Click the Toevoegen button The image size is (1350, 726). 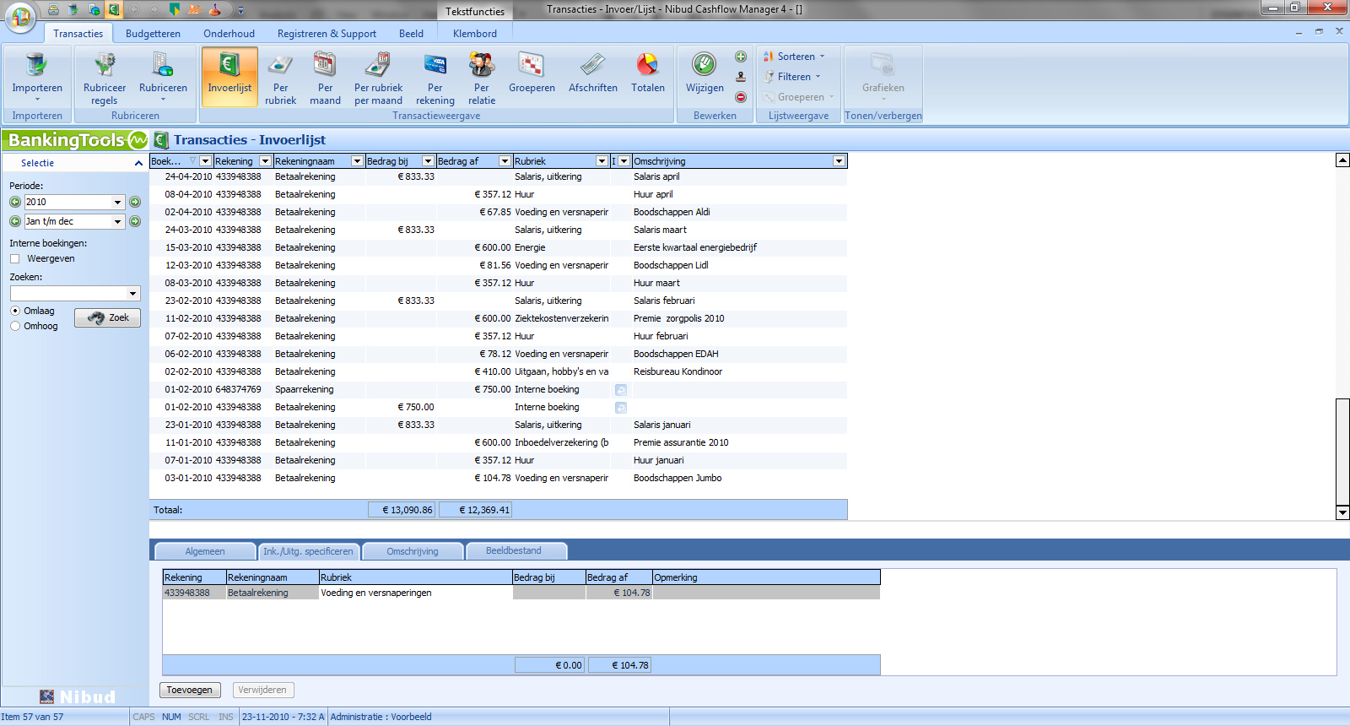pyautogui.click(x=190, y=690)
